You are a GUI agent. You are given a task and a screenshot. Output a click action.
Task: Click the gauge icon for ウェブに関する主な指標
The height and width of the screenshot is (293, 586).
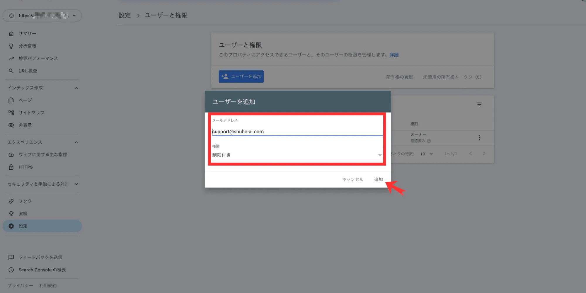coord(11,155)
